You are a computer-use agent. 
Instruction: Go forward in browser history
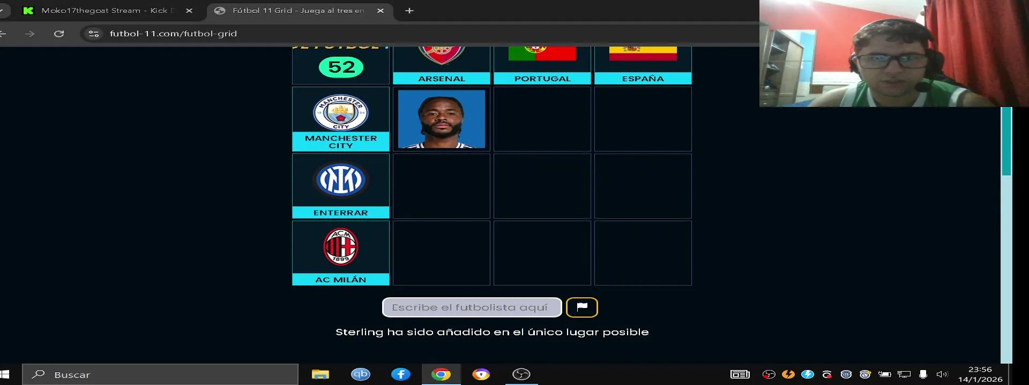point(29,34)
